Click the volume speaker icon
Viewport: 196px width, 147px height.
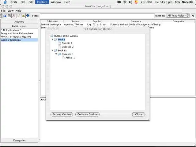[130, 2]
